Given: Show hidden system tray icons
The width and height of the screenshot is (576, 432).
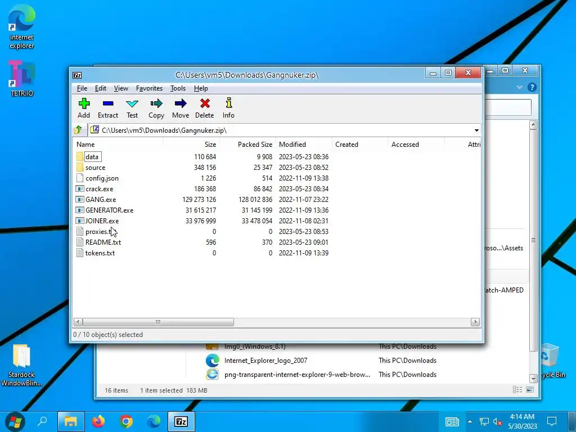Looking at the screenshot, I should click(x=470, y=421).
